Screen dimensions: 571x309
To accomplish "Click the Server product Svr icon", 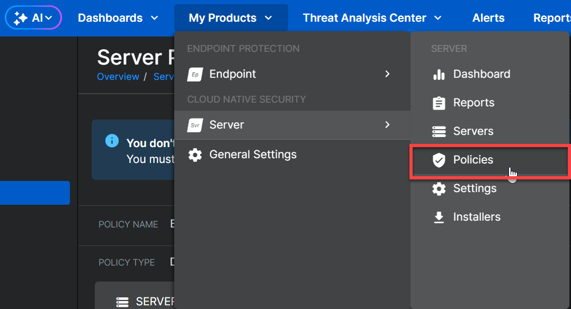I will pyautogui.click(x=195, y=125).
